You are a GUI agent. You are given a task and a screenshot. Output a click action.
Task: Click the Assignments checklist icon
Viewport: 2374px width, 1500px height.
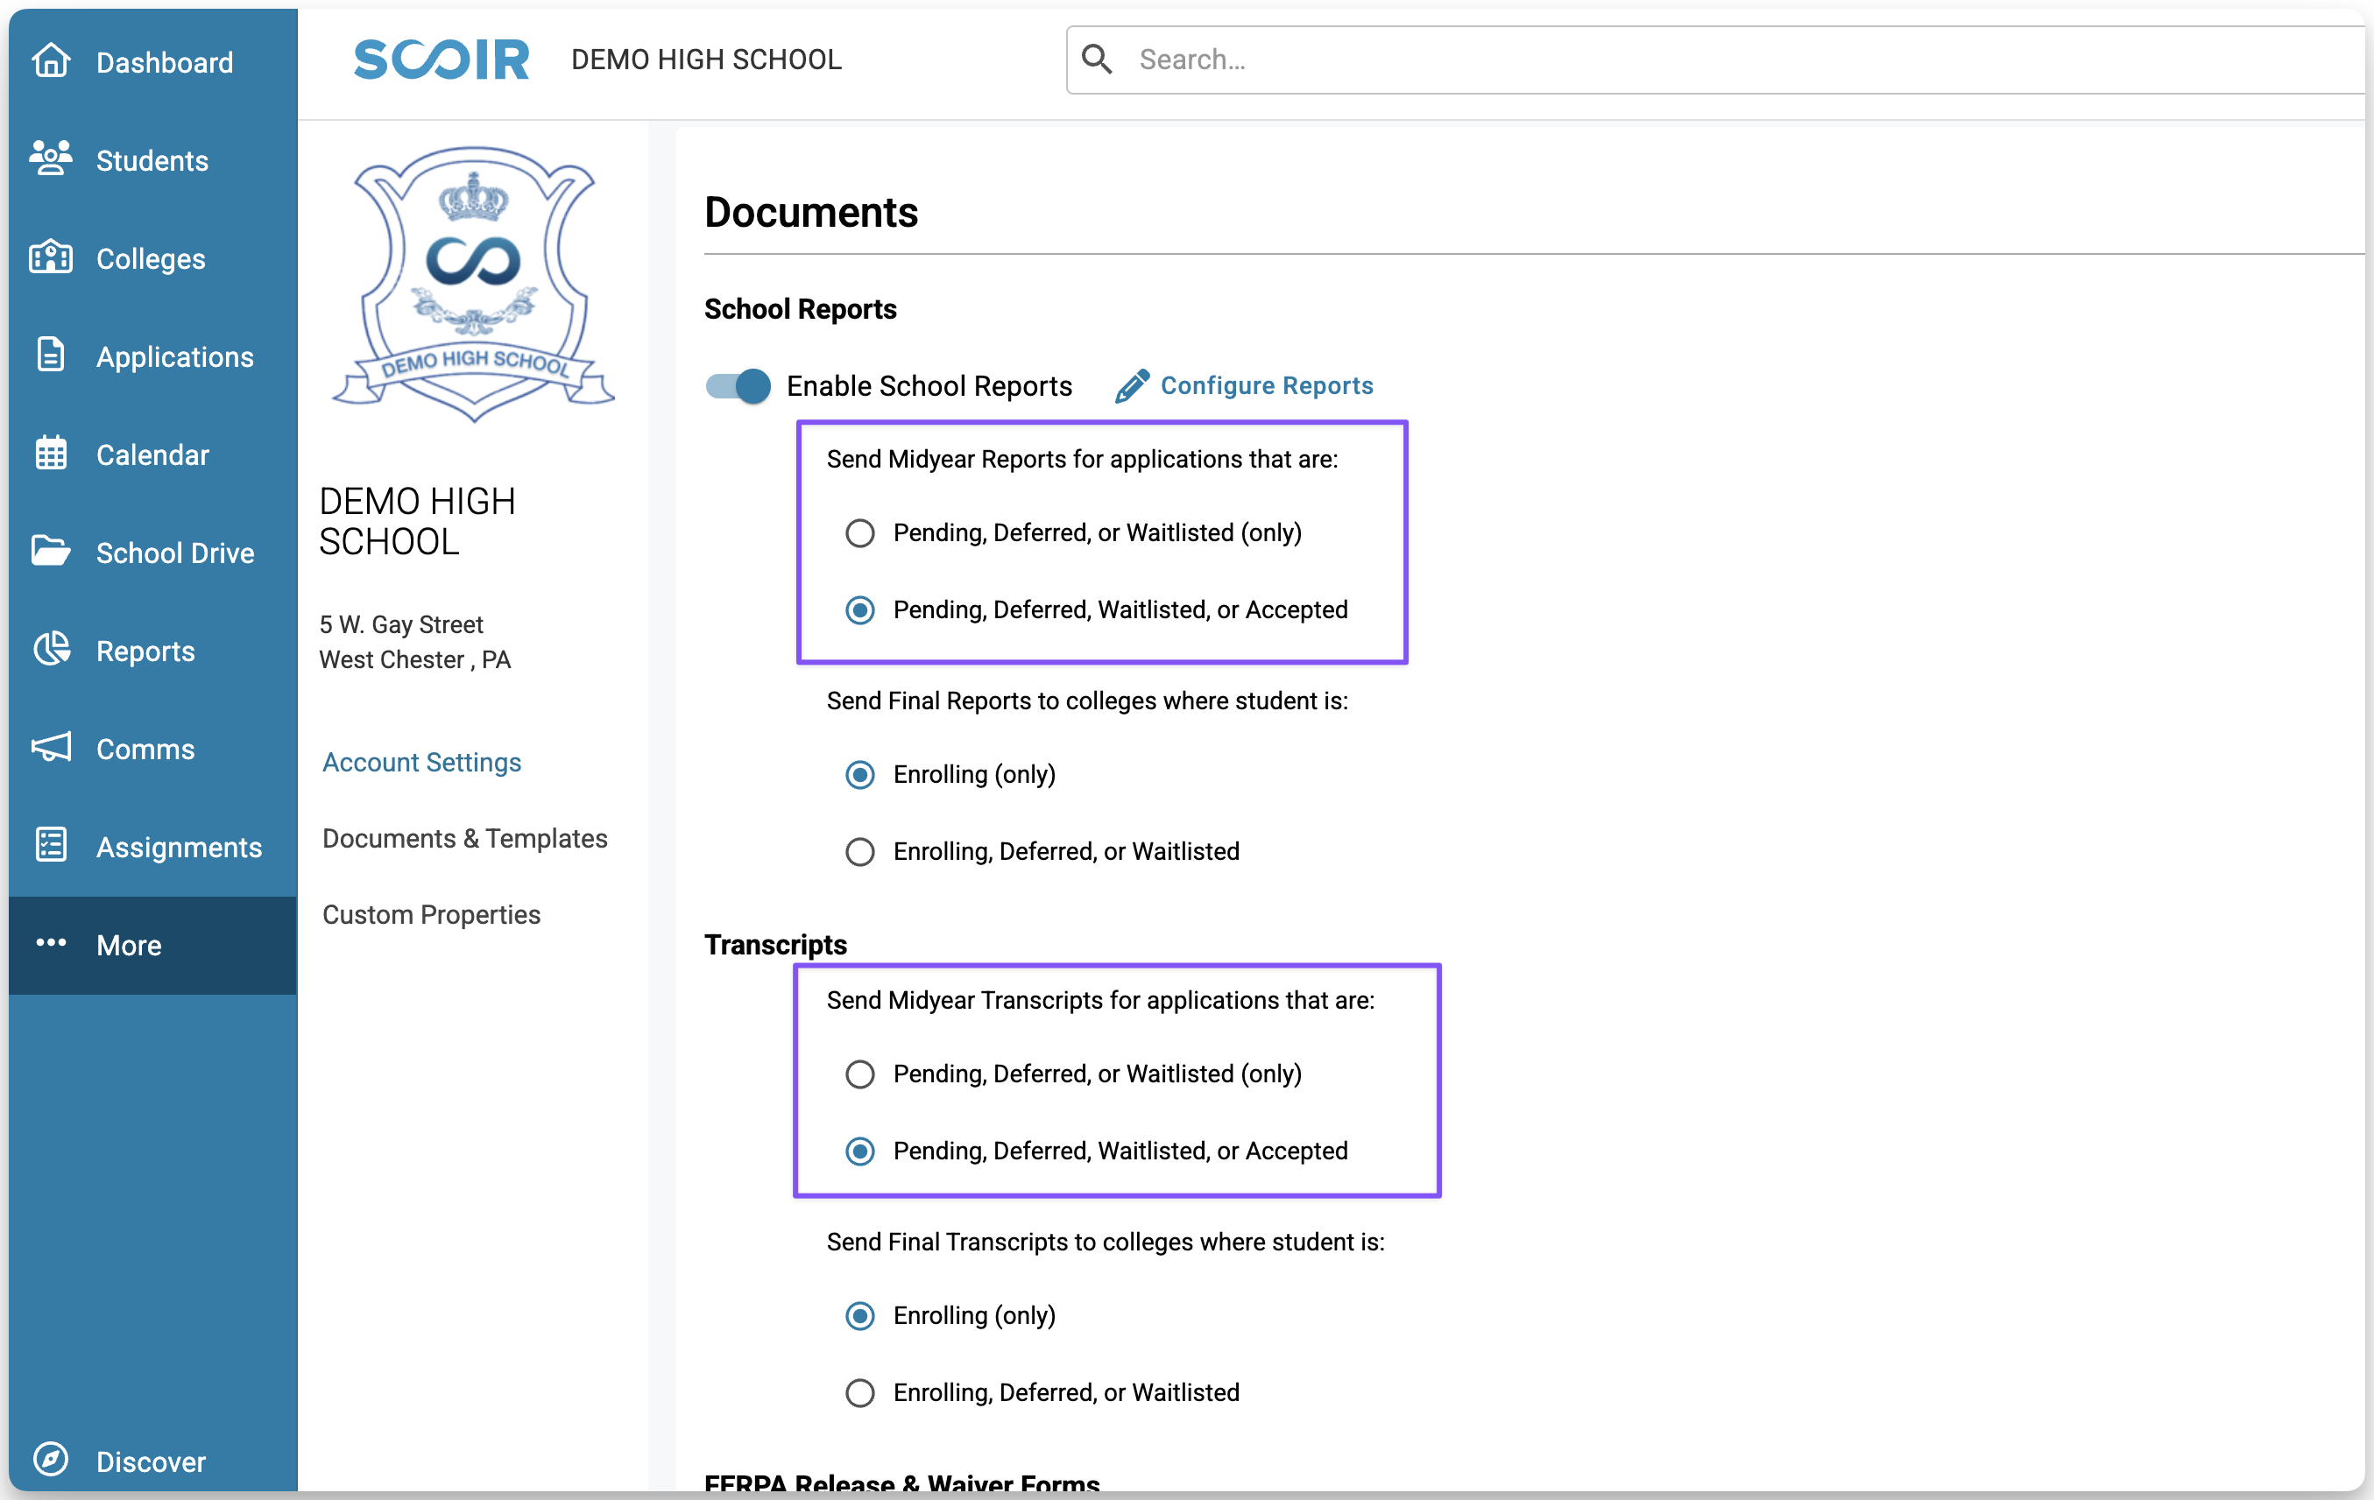pos(50,846)
